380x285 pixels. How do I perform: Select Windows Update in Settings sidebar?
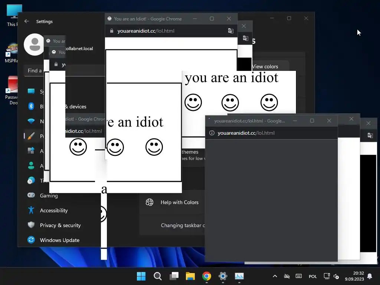tap(60, 240)
